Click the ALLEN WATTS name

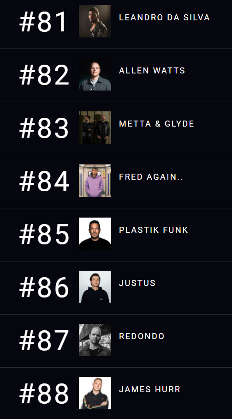tap(152, 71)
